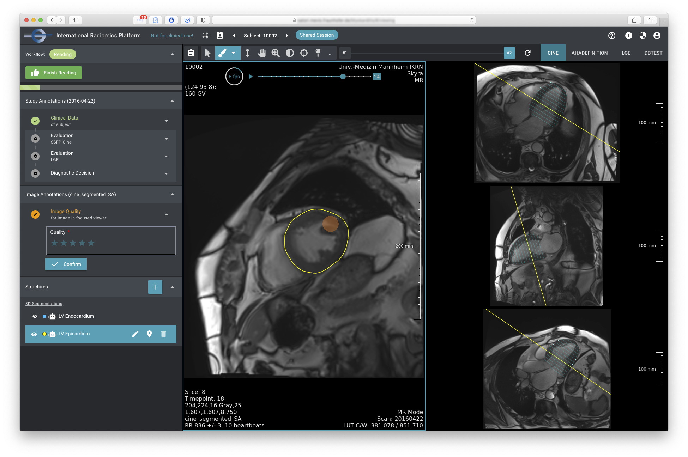
Task: Open the info icon in header
Action: pyautogui.click(x=629, y=36)
